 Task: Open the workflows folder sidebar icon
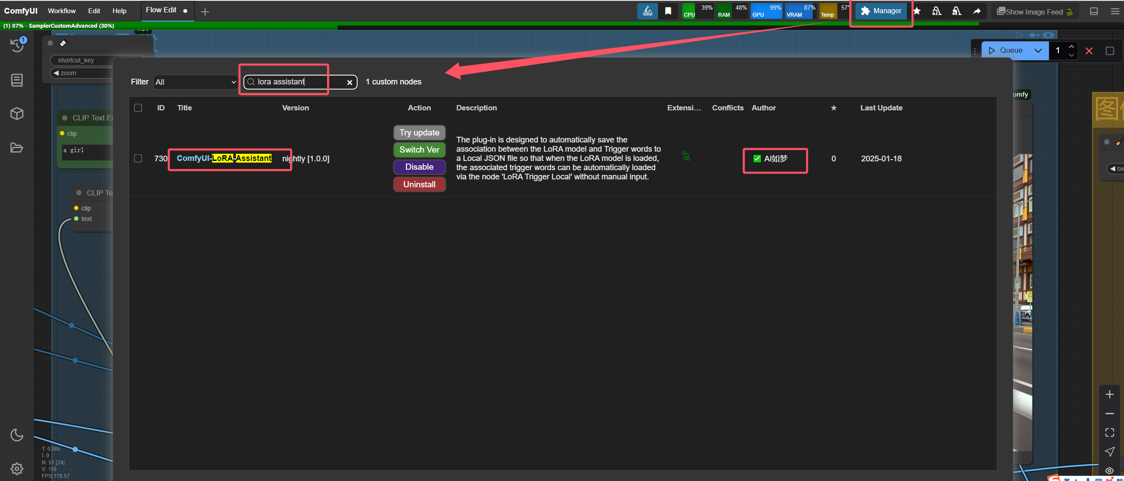(17, 148)
